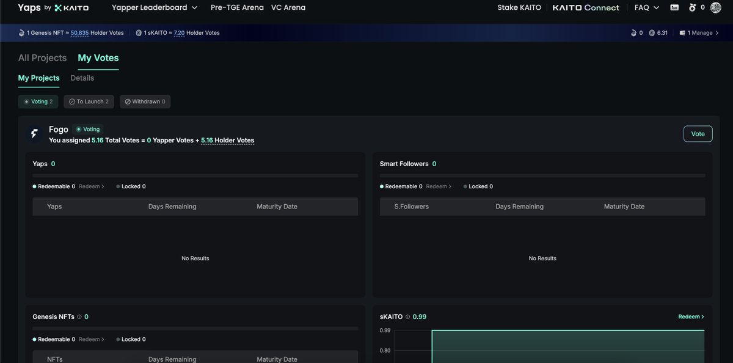733x363 pixels.
Task: Click the underlined 5.16 Holder Votes text
Action: [x=227, y=141]
